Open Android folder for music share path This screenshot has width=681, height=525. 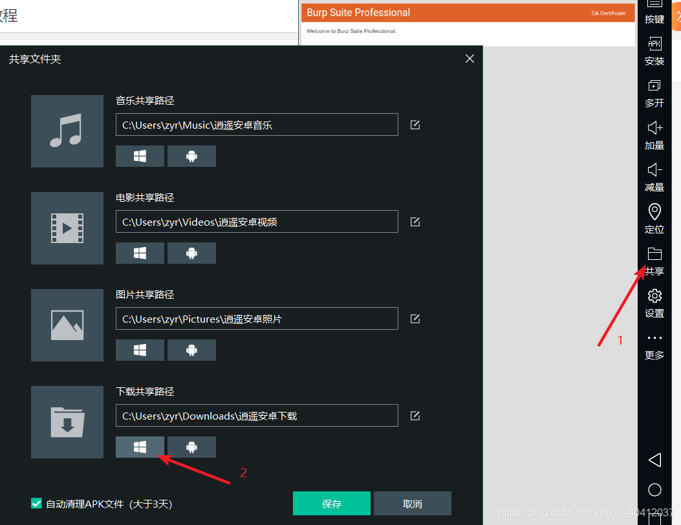191,156
